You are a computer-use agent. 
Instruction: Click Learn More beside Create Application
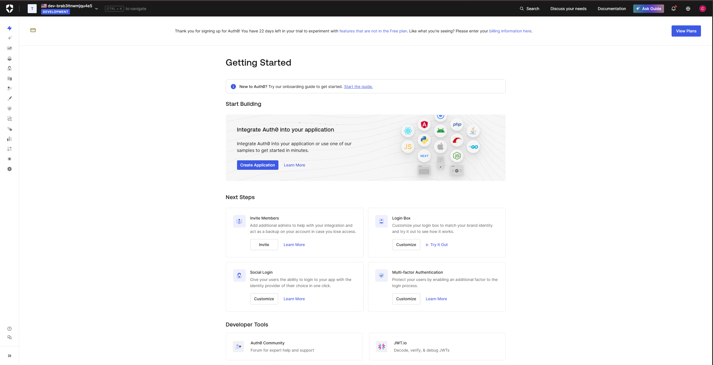294,165
